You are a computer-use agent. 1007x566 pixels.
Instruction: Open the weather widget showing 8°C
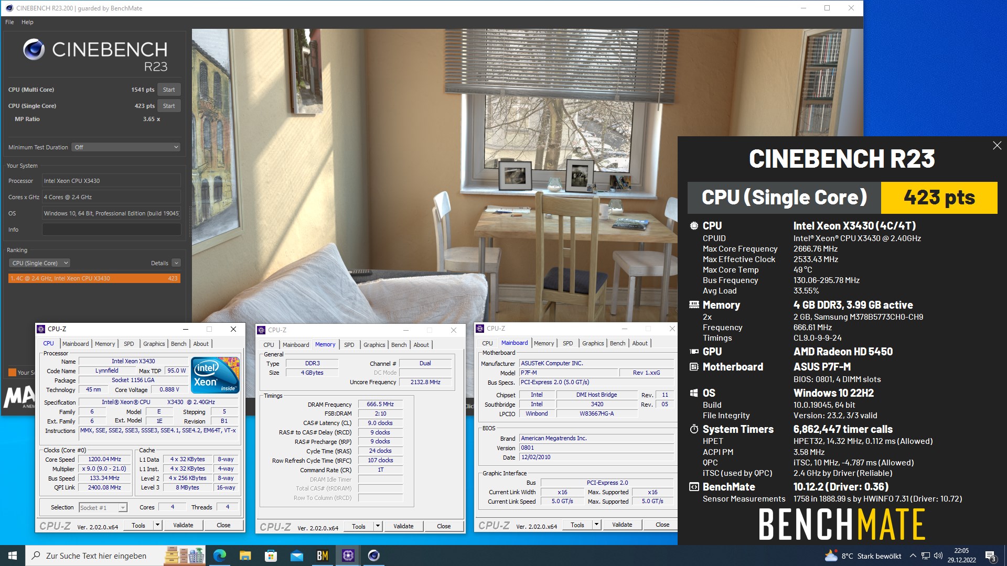[863, 556]
